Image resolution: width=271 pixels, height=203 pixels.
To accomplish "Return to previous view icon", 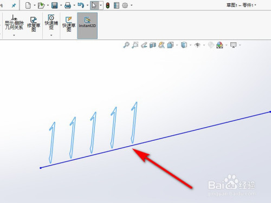I will click(x=144, y=45).
